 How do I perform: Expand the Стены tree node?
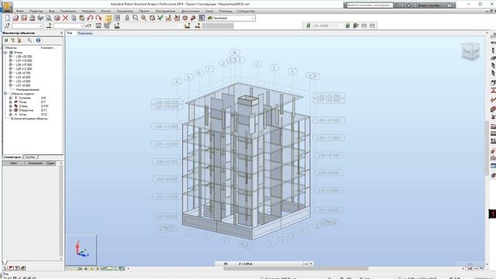tap(10, 106)
